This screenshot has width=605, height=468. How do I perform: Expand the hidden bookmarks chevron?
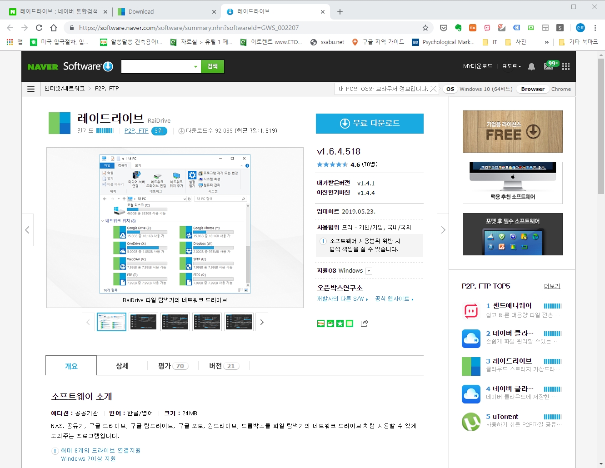pyautogui.click(x=546, y=42)
